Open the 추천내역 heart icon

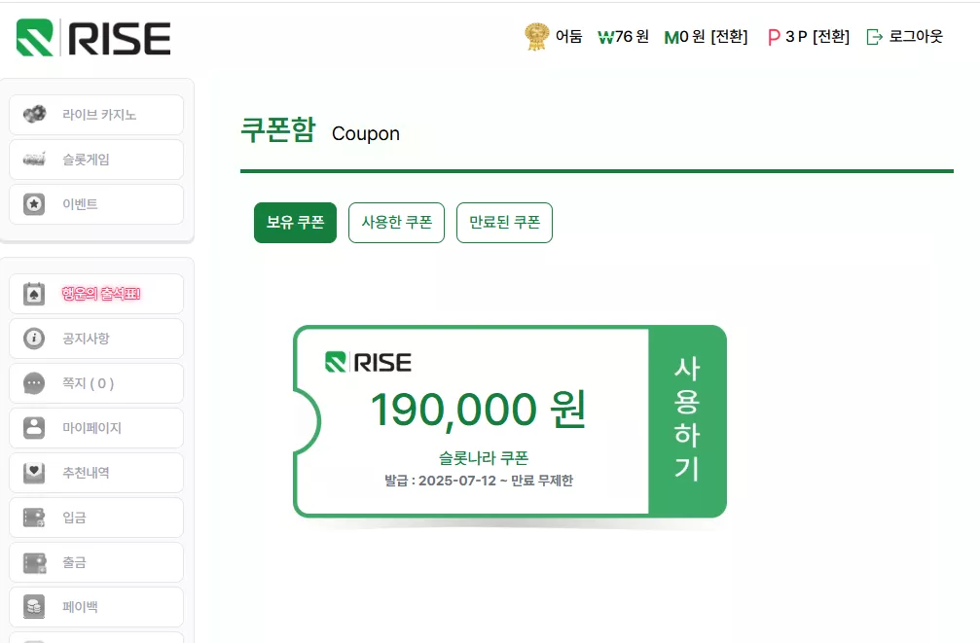(34, 473)
